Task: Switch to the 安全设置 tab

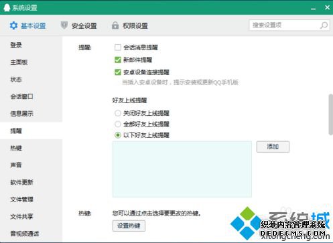Action: point(78,25)
